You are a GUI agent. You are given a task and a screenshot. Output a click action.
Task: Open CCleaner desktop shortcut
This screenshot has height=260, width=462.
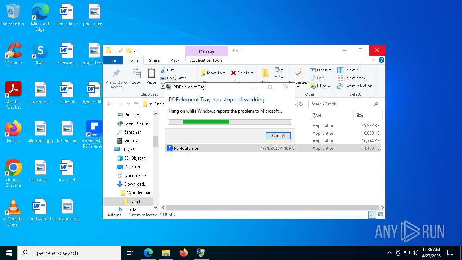[13, 54]
